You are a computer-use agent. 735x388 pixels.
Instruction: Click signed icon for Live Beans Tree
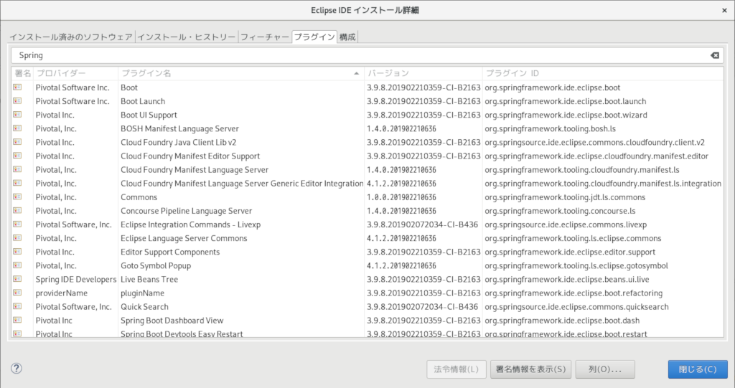[x=17, y=279]
